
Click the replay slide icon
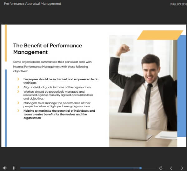coord(161,168)
